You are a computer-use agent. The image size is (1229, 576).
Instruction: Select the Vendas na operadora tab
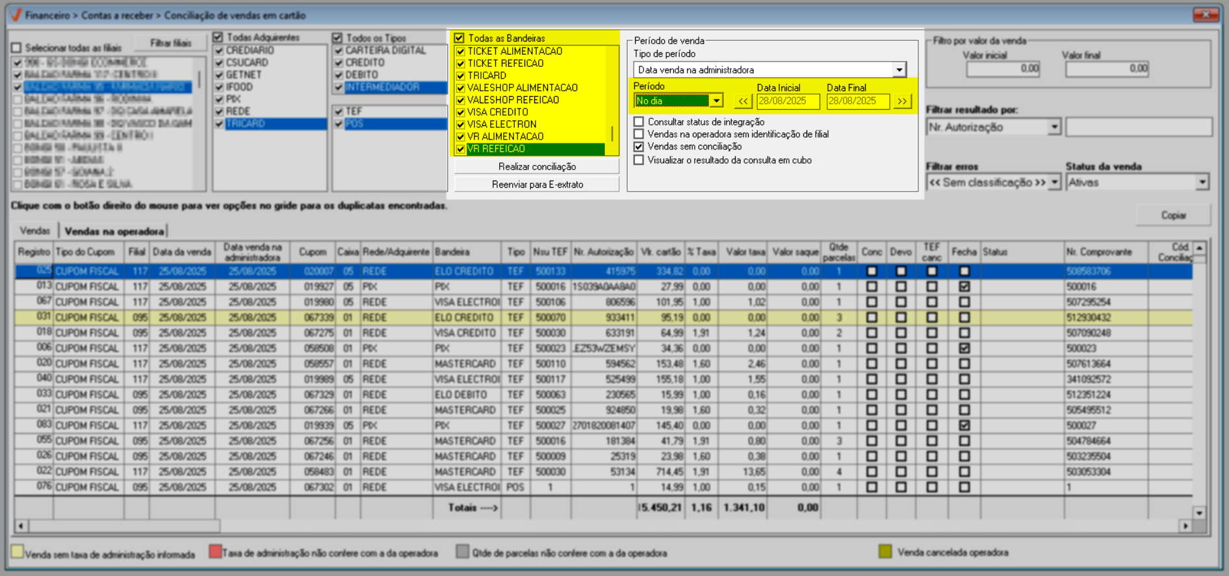pyautogui.click(x=114, y=231)
